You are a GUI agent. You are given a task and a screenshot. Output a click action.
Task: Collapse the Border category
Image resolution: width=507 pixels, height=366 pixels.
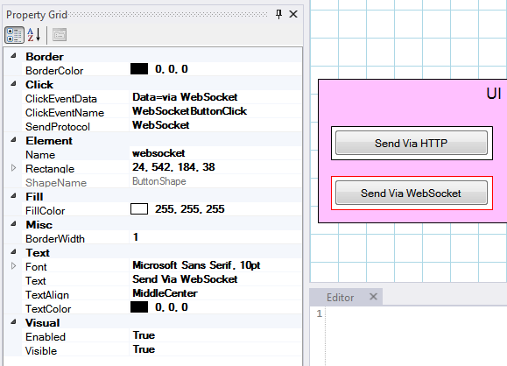[13, 56]
